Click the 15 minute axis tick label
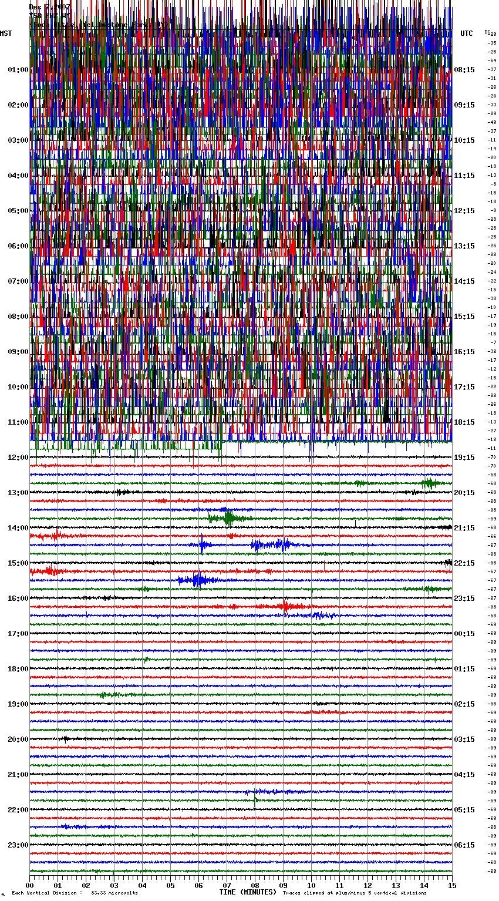 point(452,885)
